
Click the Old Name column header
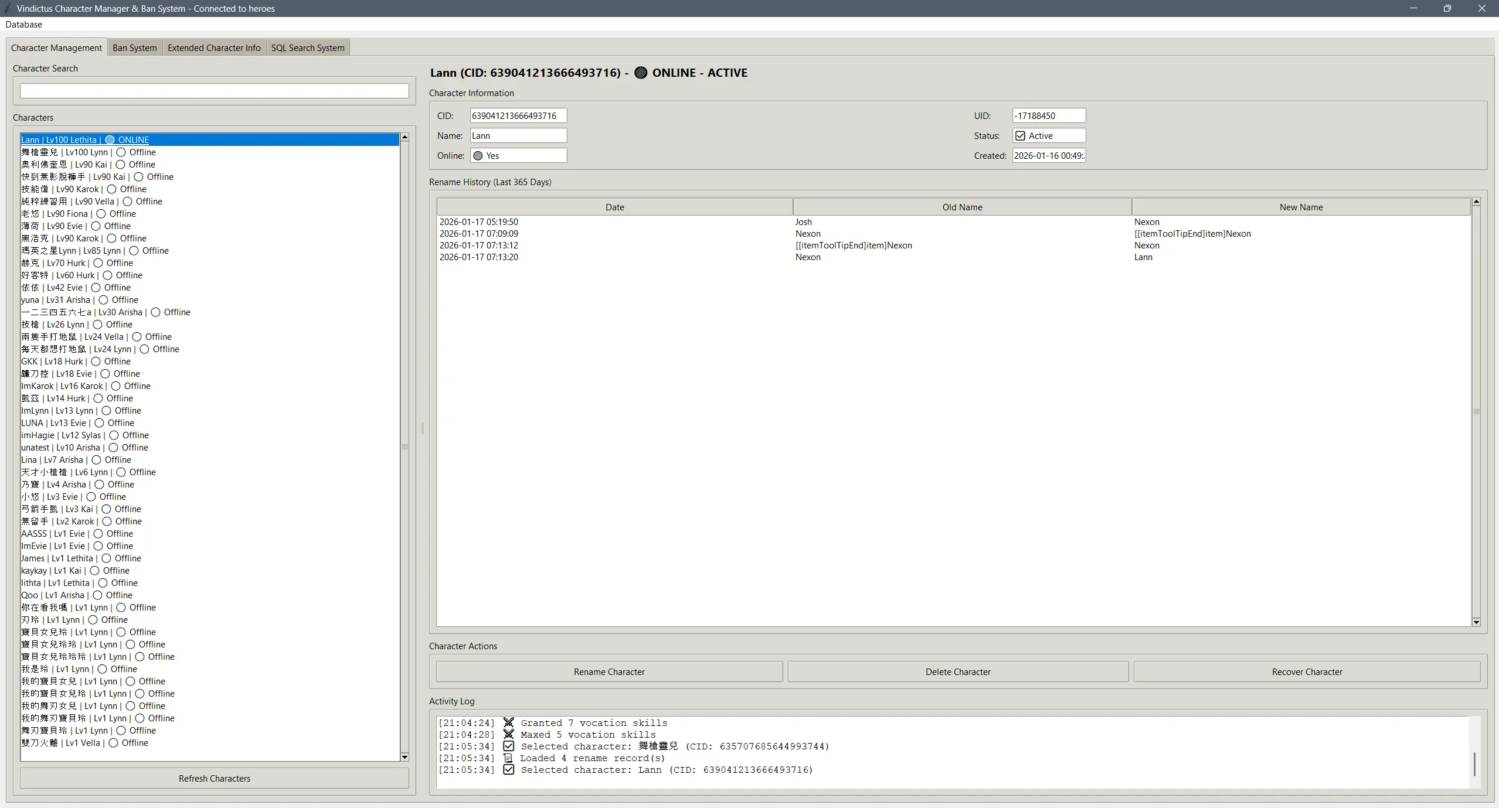962,207
